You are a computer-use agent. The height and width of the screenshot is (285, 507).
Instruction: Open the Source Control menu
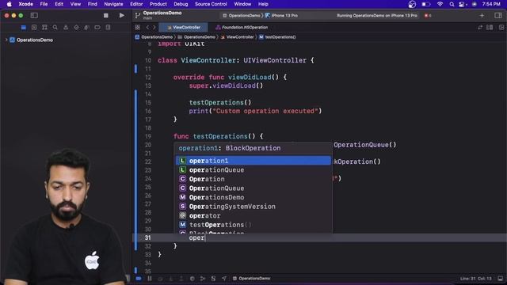coord(211,4)
